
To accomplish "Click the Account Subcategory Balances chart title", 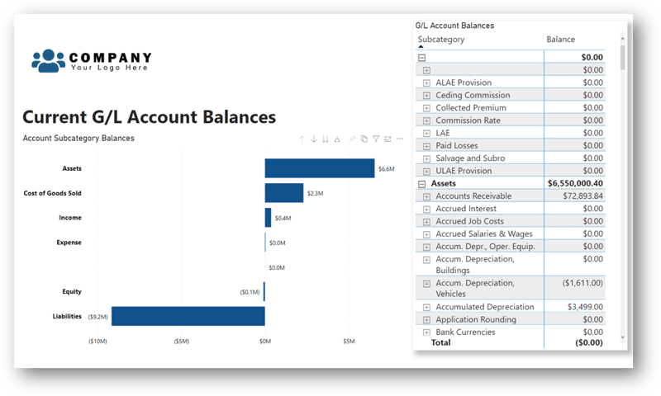I will click(x=78, y=138).
